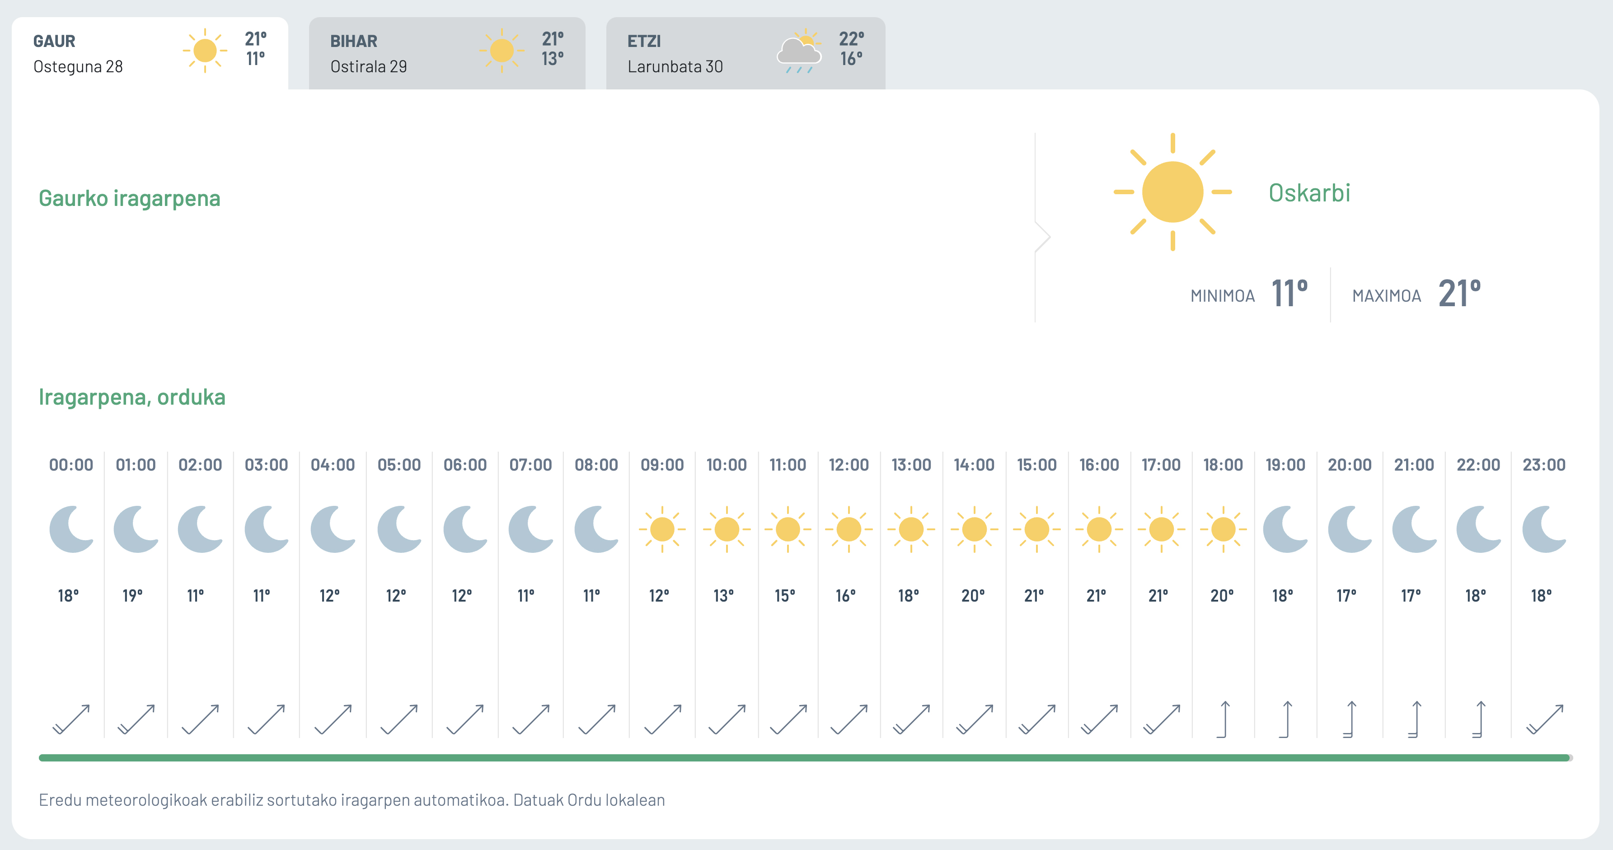Click the moon icon for 00:00
1613x850 pixels.
[x=71, y=529]
